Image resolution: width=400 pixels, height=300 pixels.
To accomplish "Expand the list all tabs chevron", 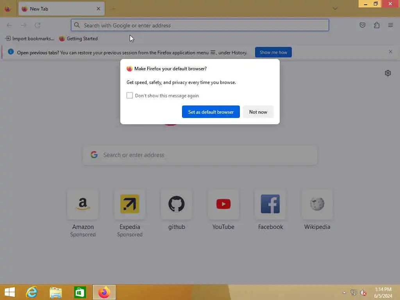I will click(335, 9).
